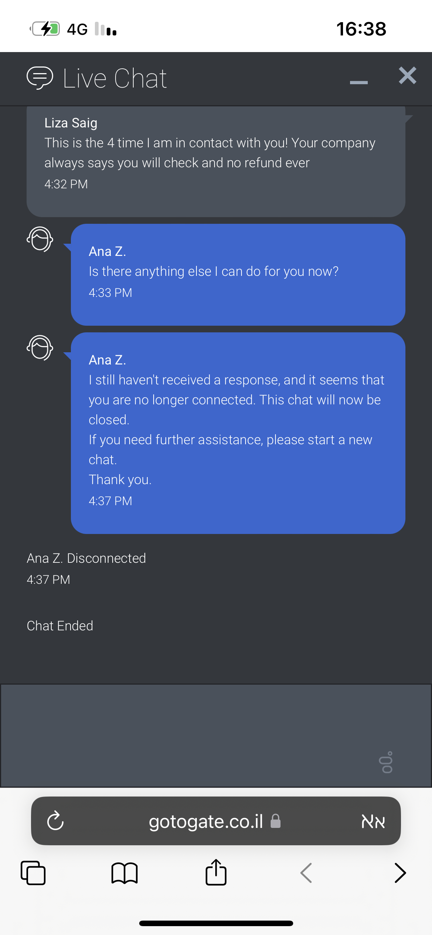
Task: Minimize the Live Chat window
Action: [359, 82]
